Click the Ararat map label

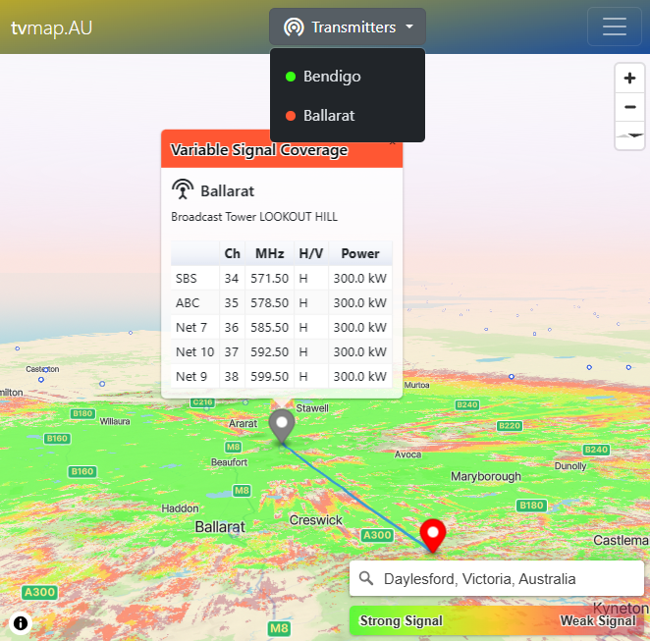coord(243,423)
